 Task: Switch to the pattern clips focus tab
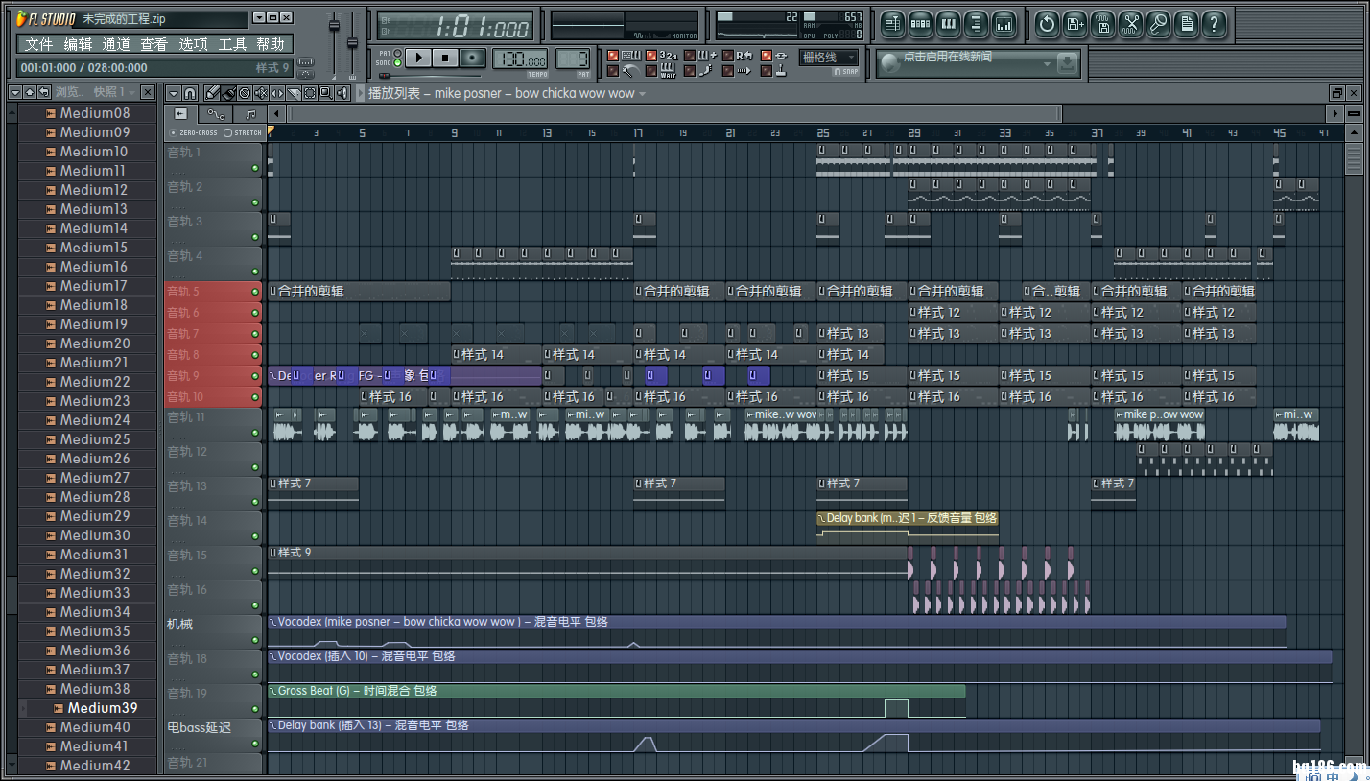coord(250,113)
